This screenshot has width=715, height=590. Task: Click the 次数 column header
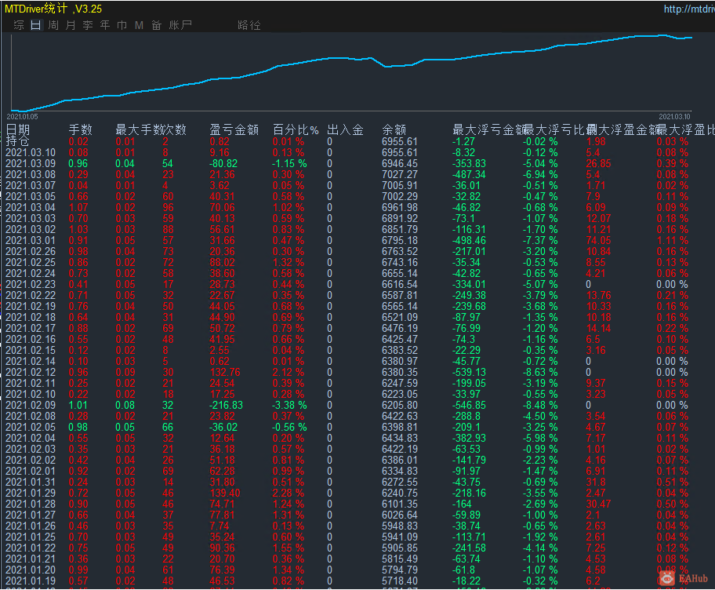(x=175, y=129)
